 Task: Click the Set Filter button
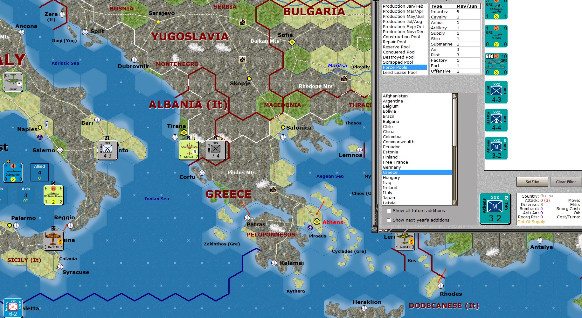532,182
